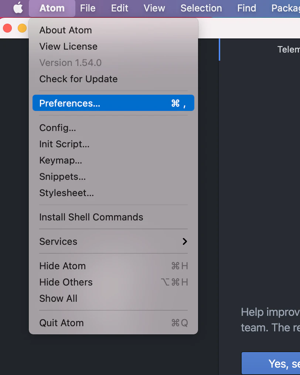Select About Atom menu entry
Screen dimensions: 300x375
[113, 30]
